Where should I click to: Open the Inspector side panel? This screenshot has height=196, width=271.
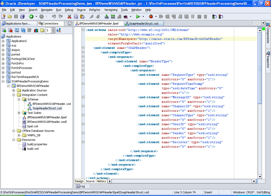pos(268,60)
